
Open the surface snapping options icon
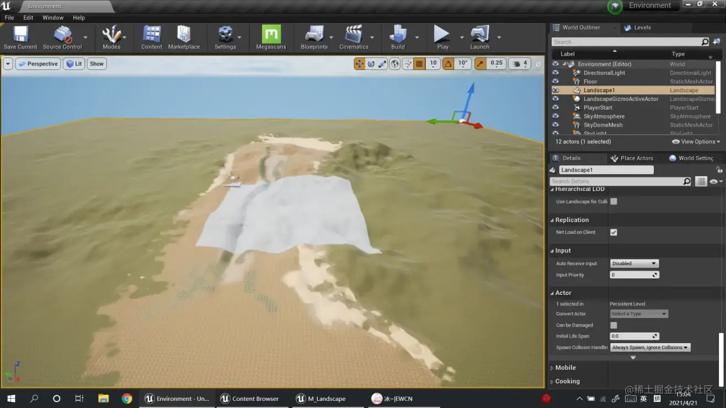pos(408,64)
